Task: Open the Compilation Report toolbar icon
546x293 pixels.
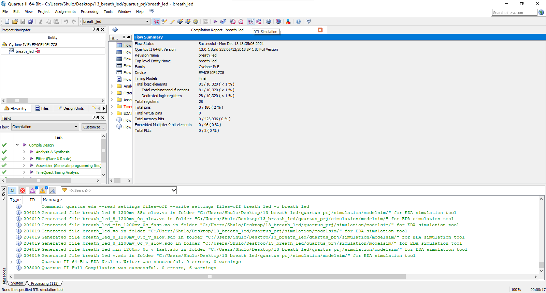Action: tap(269, 21)
